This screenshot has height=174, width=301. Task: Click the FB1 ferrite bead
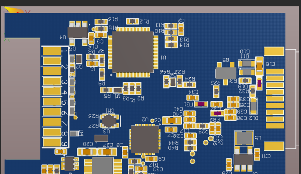coord(201,104)
